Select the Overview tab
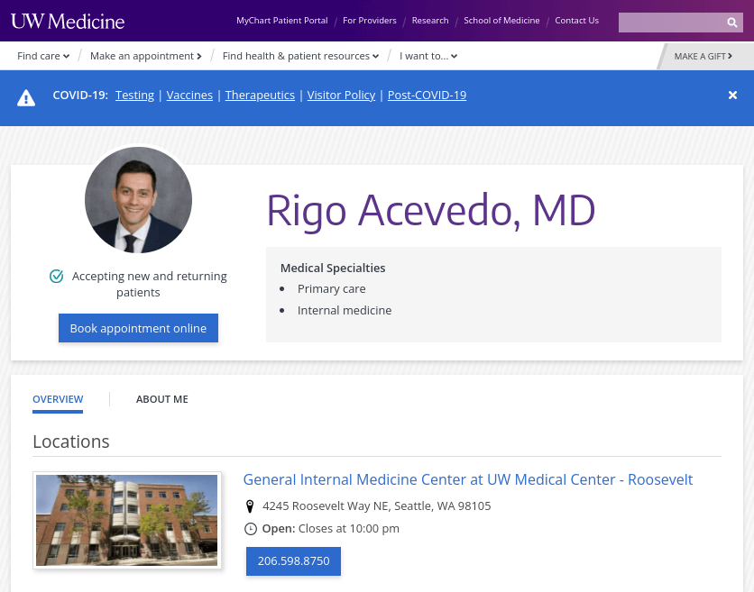Viewport: 754px width, 592px height. click(58, 399)
